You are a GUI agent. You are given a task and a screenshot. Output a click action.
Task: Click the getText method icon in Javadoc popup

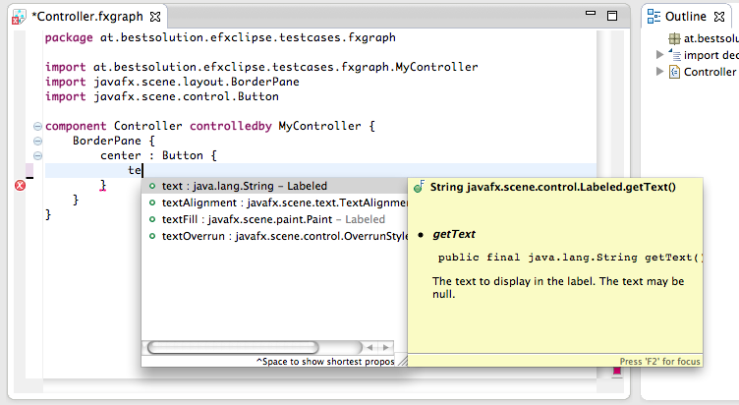point(419,187)
